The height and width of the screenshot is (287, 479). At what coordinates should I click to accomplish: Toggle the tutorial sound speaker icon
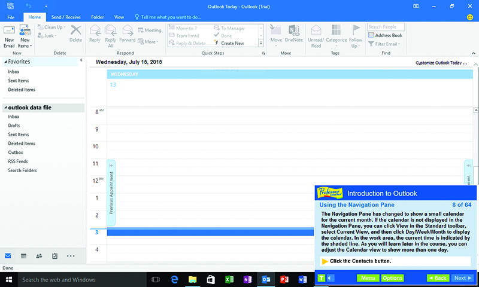[x=331, y=278]
